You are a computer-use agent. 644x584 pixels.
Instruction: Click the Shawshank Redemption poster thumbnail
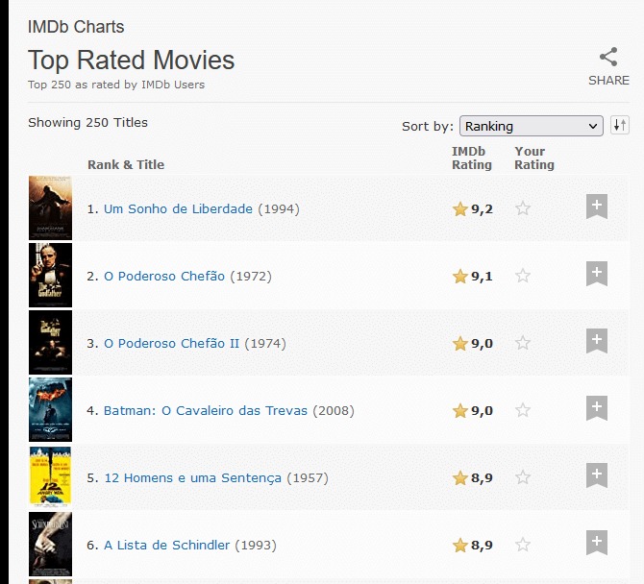click(x=50, y=208)
